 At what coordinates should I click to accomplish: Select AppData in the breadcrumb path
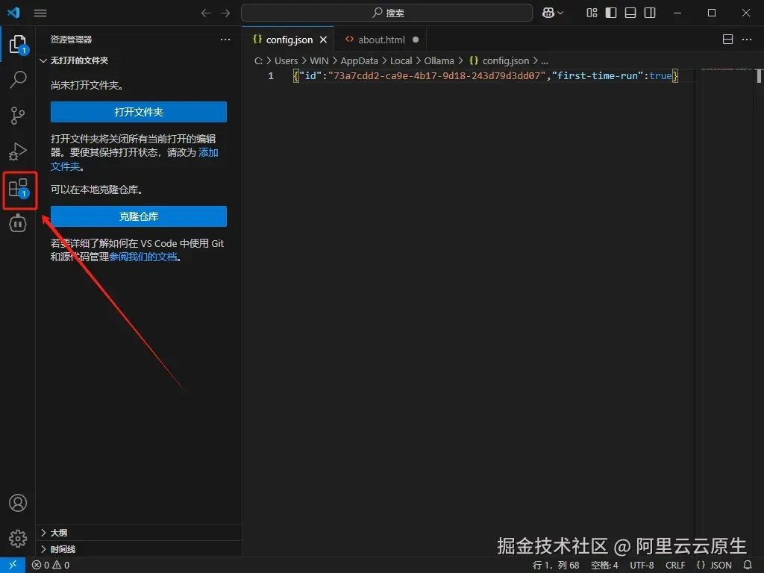pos(359,61)
